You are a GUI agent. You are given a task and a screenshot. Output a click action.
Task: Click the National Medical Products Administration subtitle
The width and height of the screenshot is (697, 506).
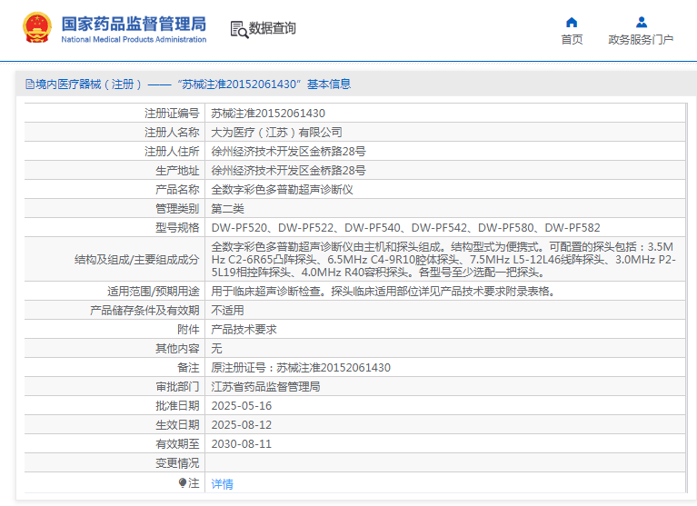[134, 40]
